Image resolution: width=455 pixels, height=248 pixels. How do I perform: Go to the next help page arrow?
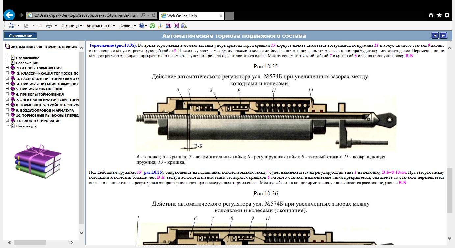443,36
